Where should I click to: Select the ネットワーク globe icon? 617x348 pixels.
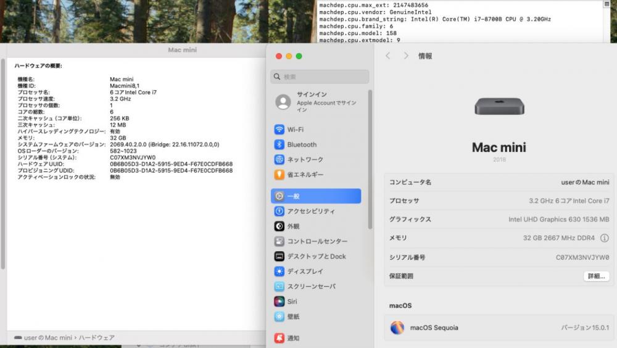pos(279,159)
